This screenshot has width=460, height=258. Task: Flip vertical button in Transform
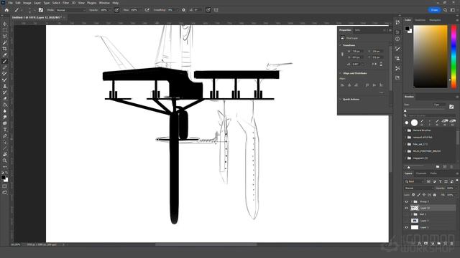381,64
